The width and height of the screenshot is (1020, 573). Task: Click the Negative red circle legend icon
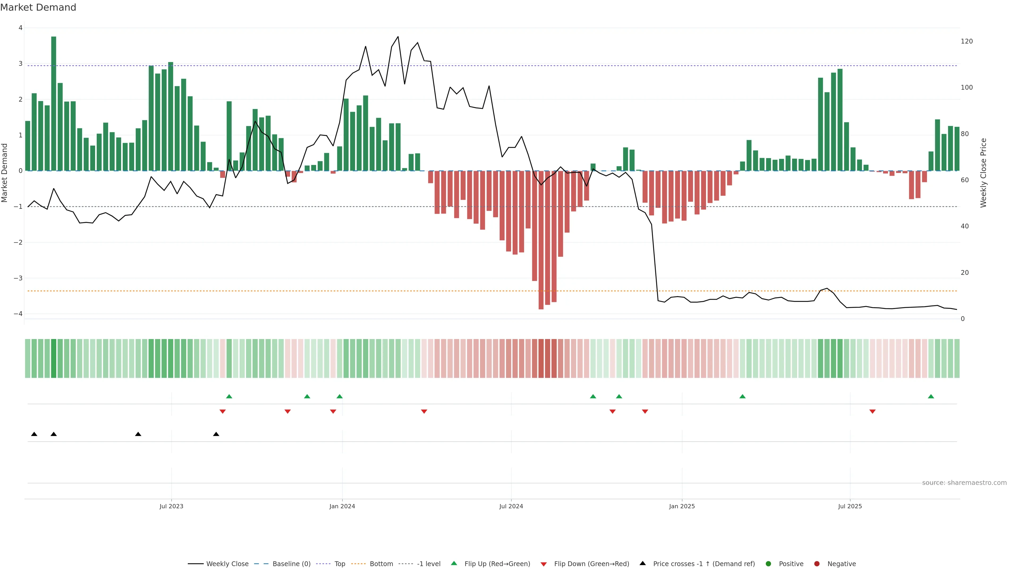click(x=817, y=563)
